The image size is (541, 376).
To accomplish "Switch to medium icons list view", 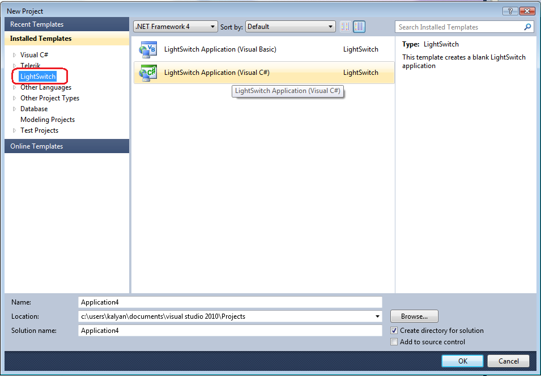I will [359, 27].
